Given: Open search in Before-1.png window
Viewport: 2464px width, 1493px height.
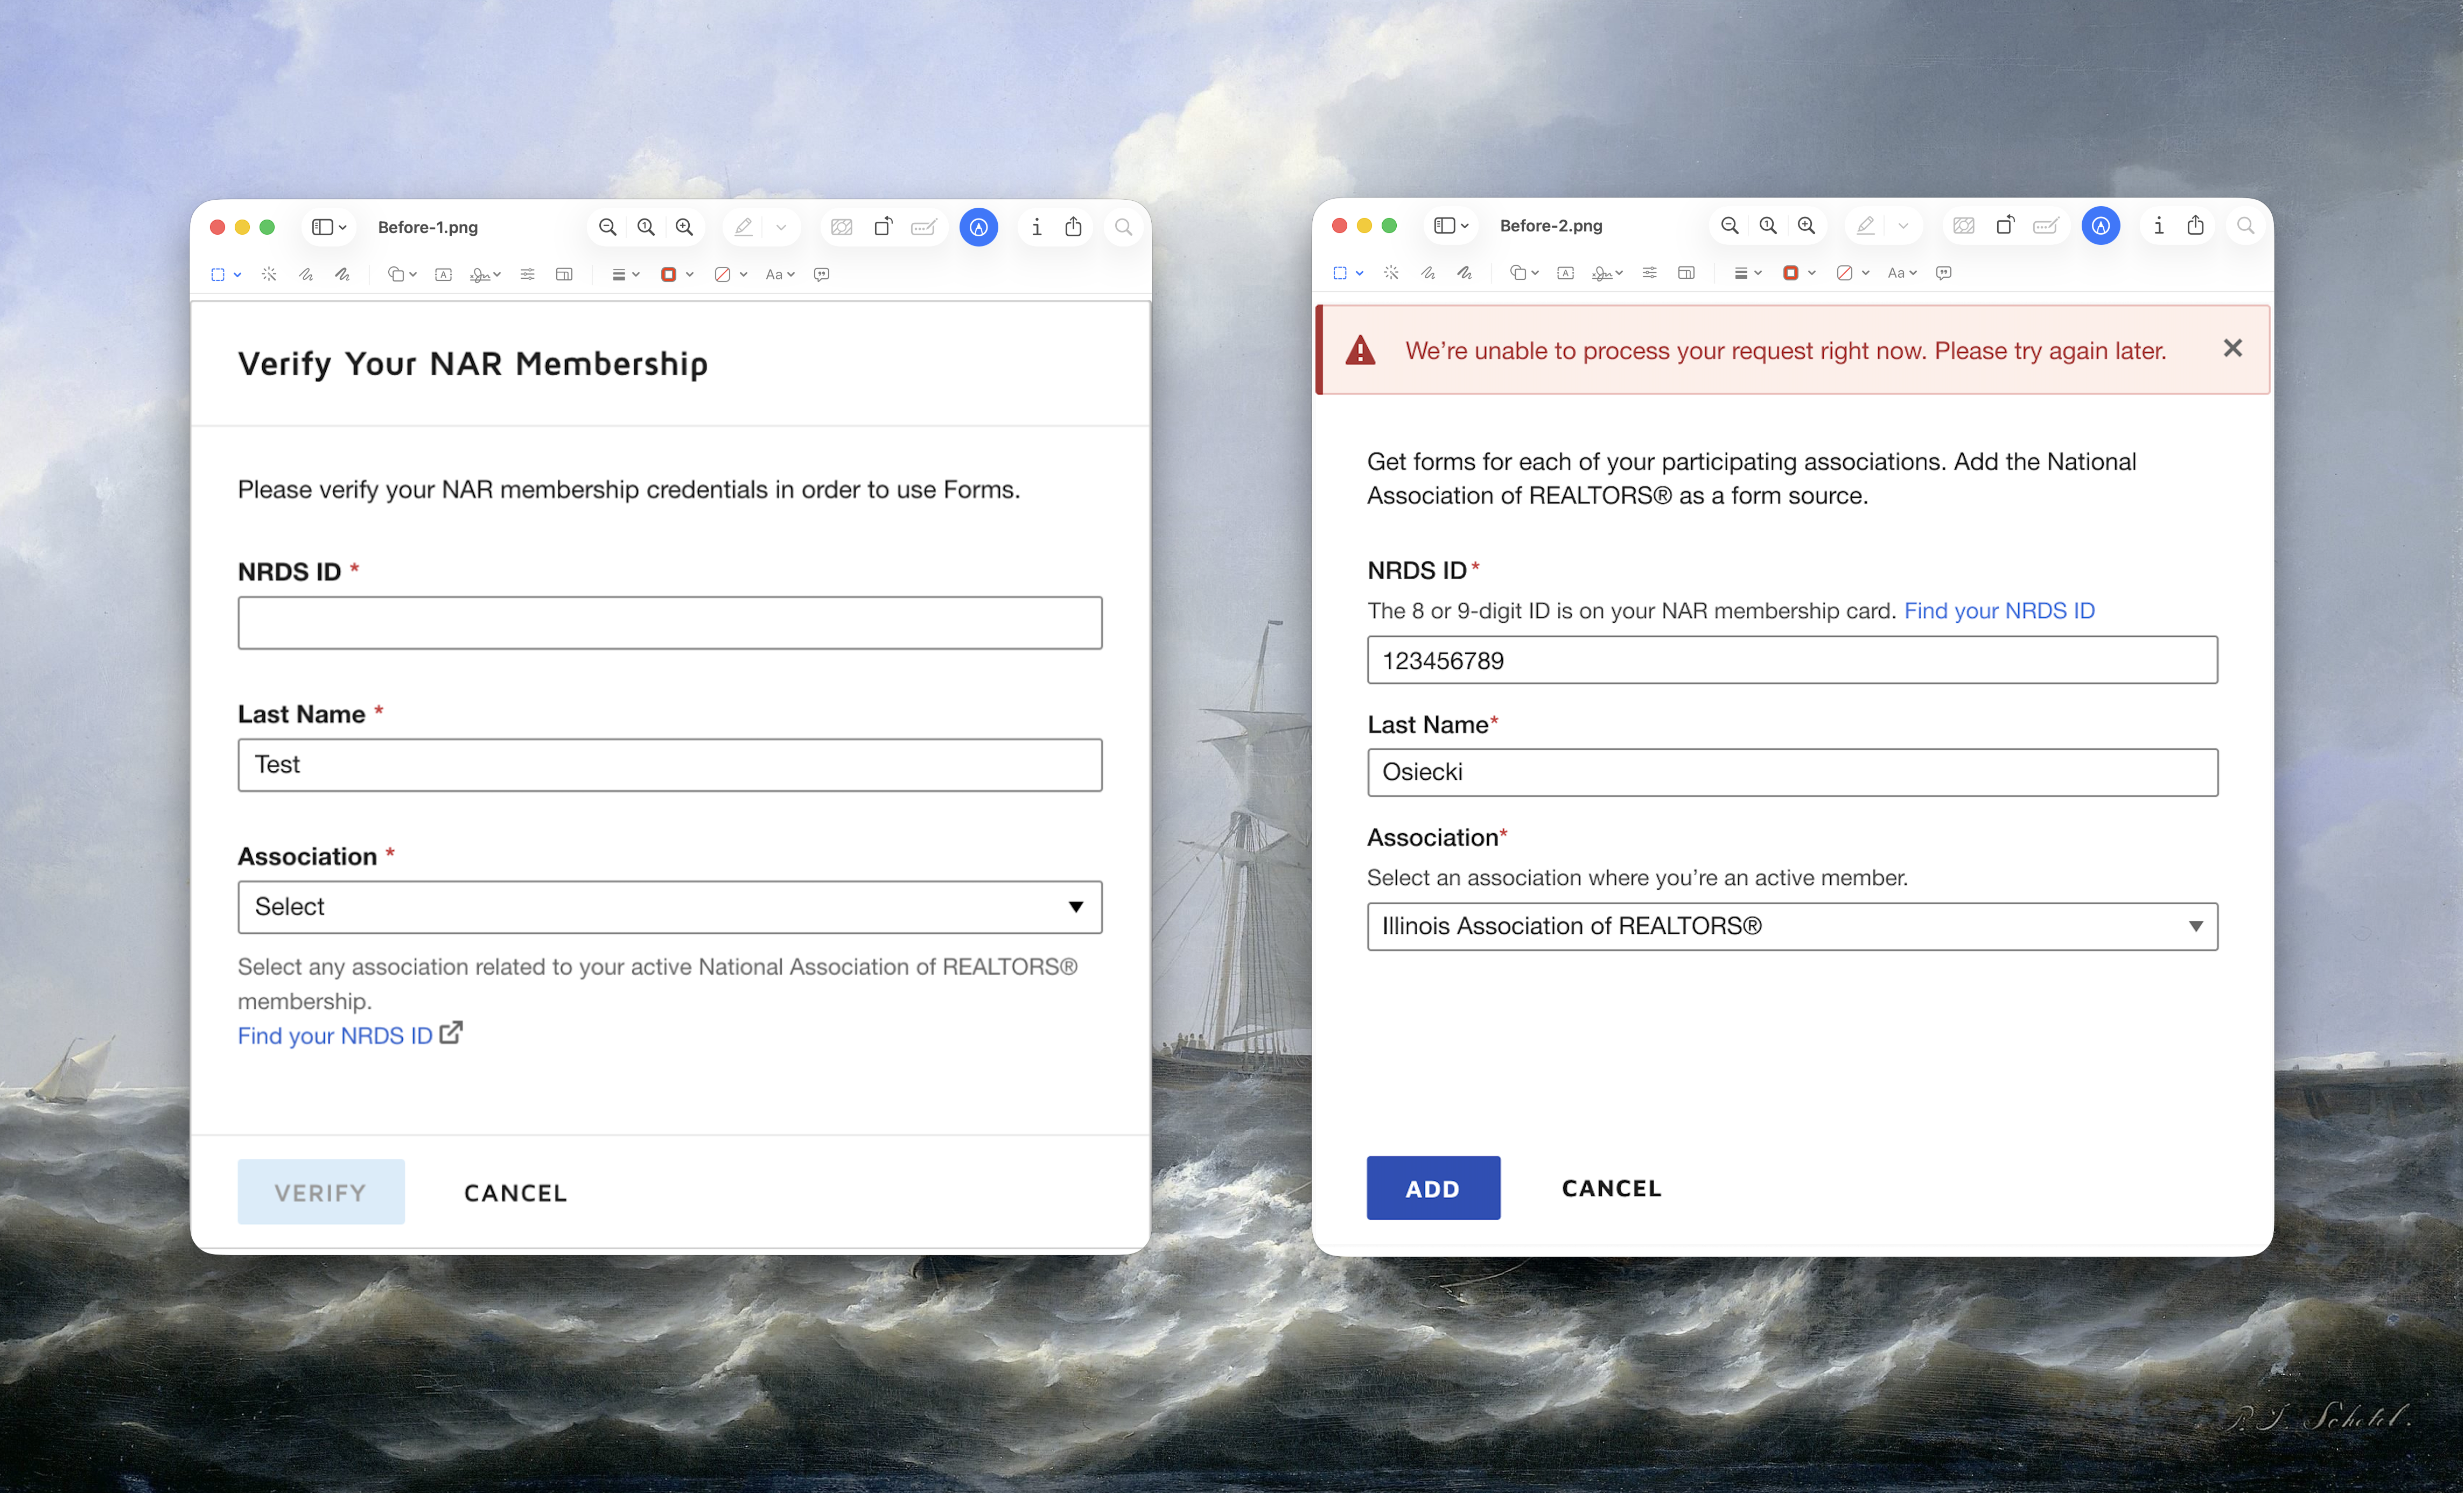Looking at the screenshot, I should click(x=1124, y=227).
